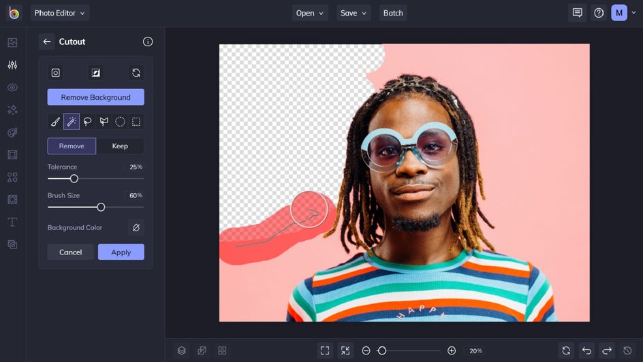
Task: Click the Batch button
Action: click(393, 13)
